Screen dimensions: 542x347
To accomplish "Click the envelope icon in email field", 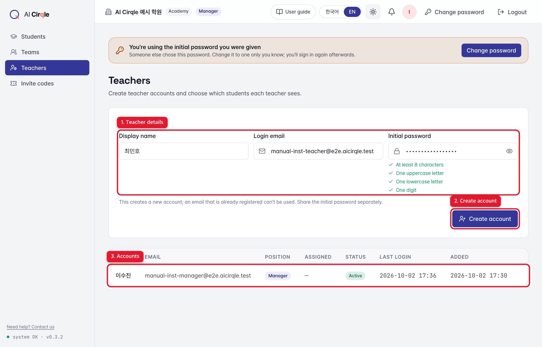I will (262, 151).
